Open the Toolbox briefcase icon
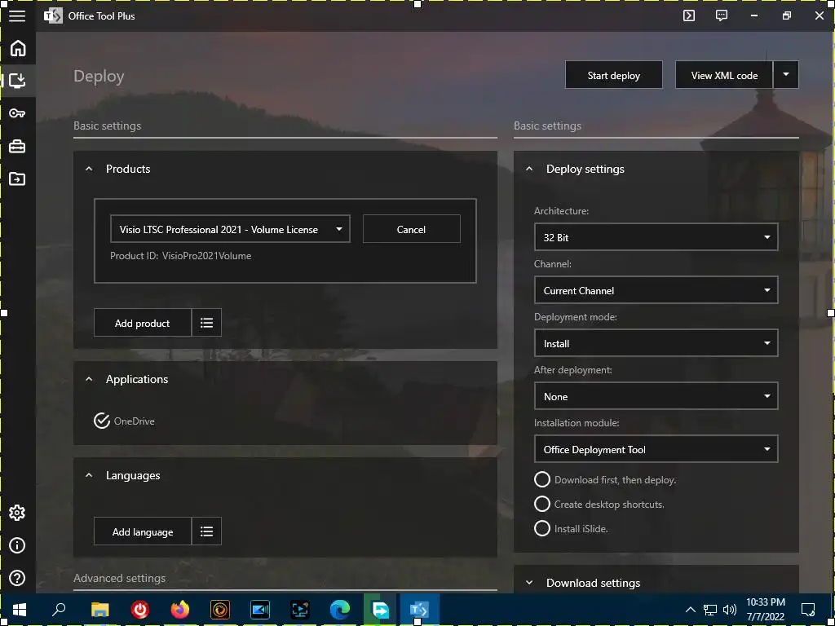Screen dimensions: 835x626 pyautogui.click(x=17, y=146)
